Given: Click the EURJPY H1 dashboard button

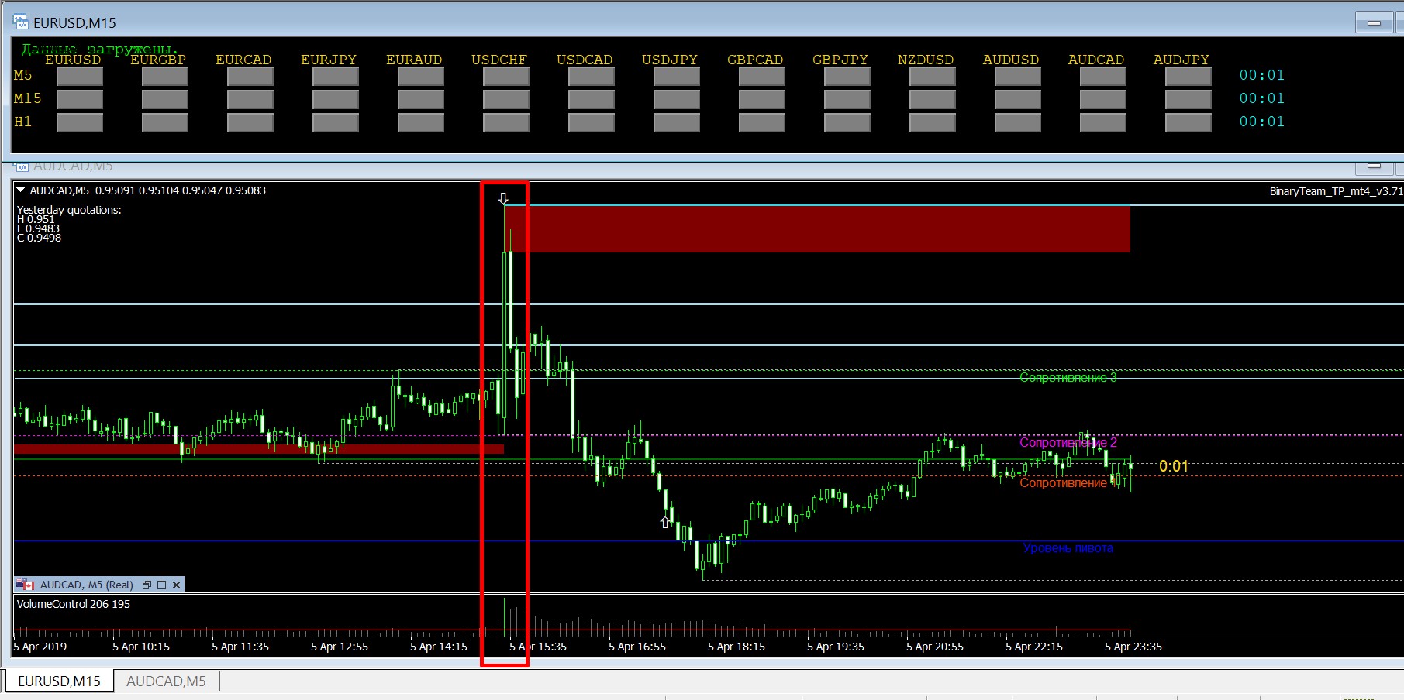Looking at the screenshot, I should [336, 122].
